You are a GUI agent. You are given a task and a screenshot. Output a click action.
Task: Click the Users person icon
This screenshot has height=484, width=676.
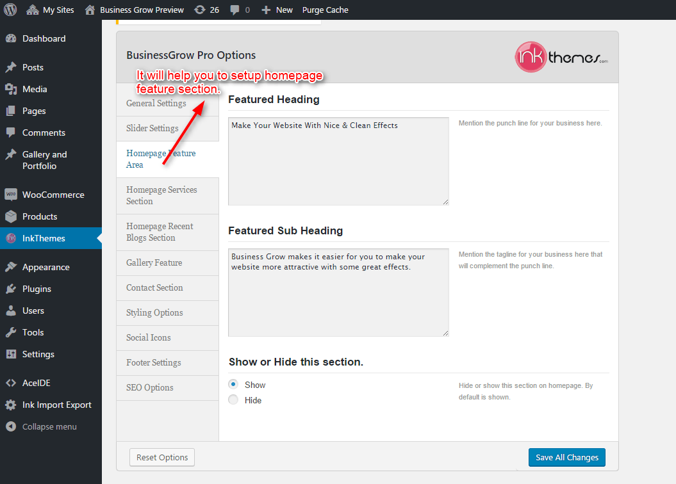[11, 311]
